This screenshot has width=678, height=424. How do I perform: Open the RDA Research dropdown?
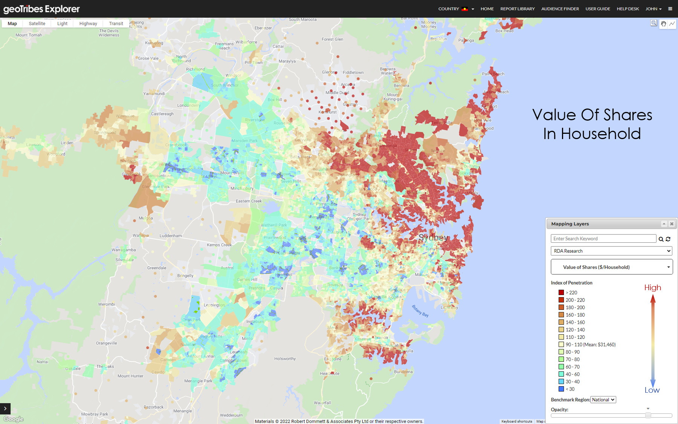[x=611, y=251]
